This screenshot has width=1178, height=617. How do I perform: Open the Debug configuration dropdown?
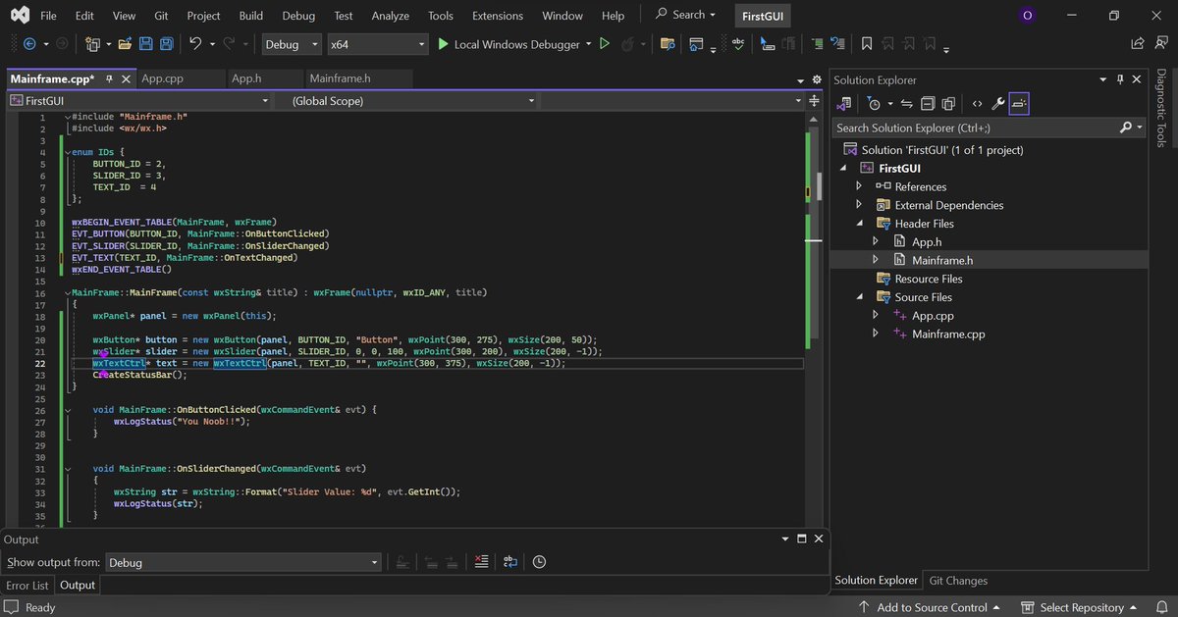[x=292, y=44]
